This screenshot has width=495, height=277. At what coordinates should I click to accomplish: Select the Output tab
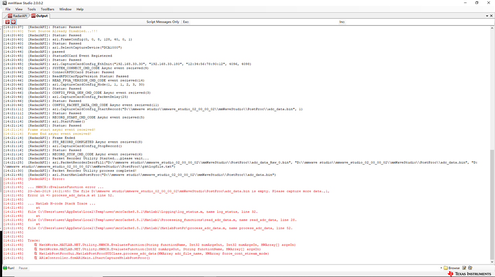39,16
